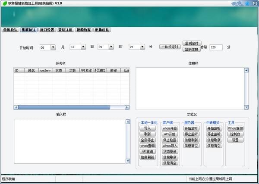The width and height of the screenshot is (259, 184).
Task: Click the green leaf application icon in title bar
Action: [x=4, y=3]
